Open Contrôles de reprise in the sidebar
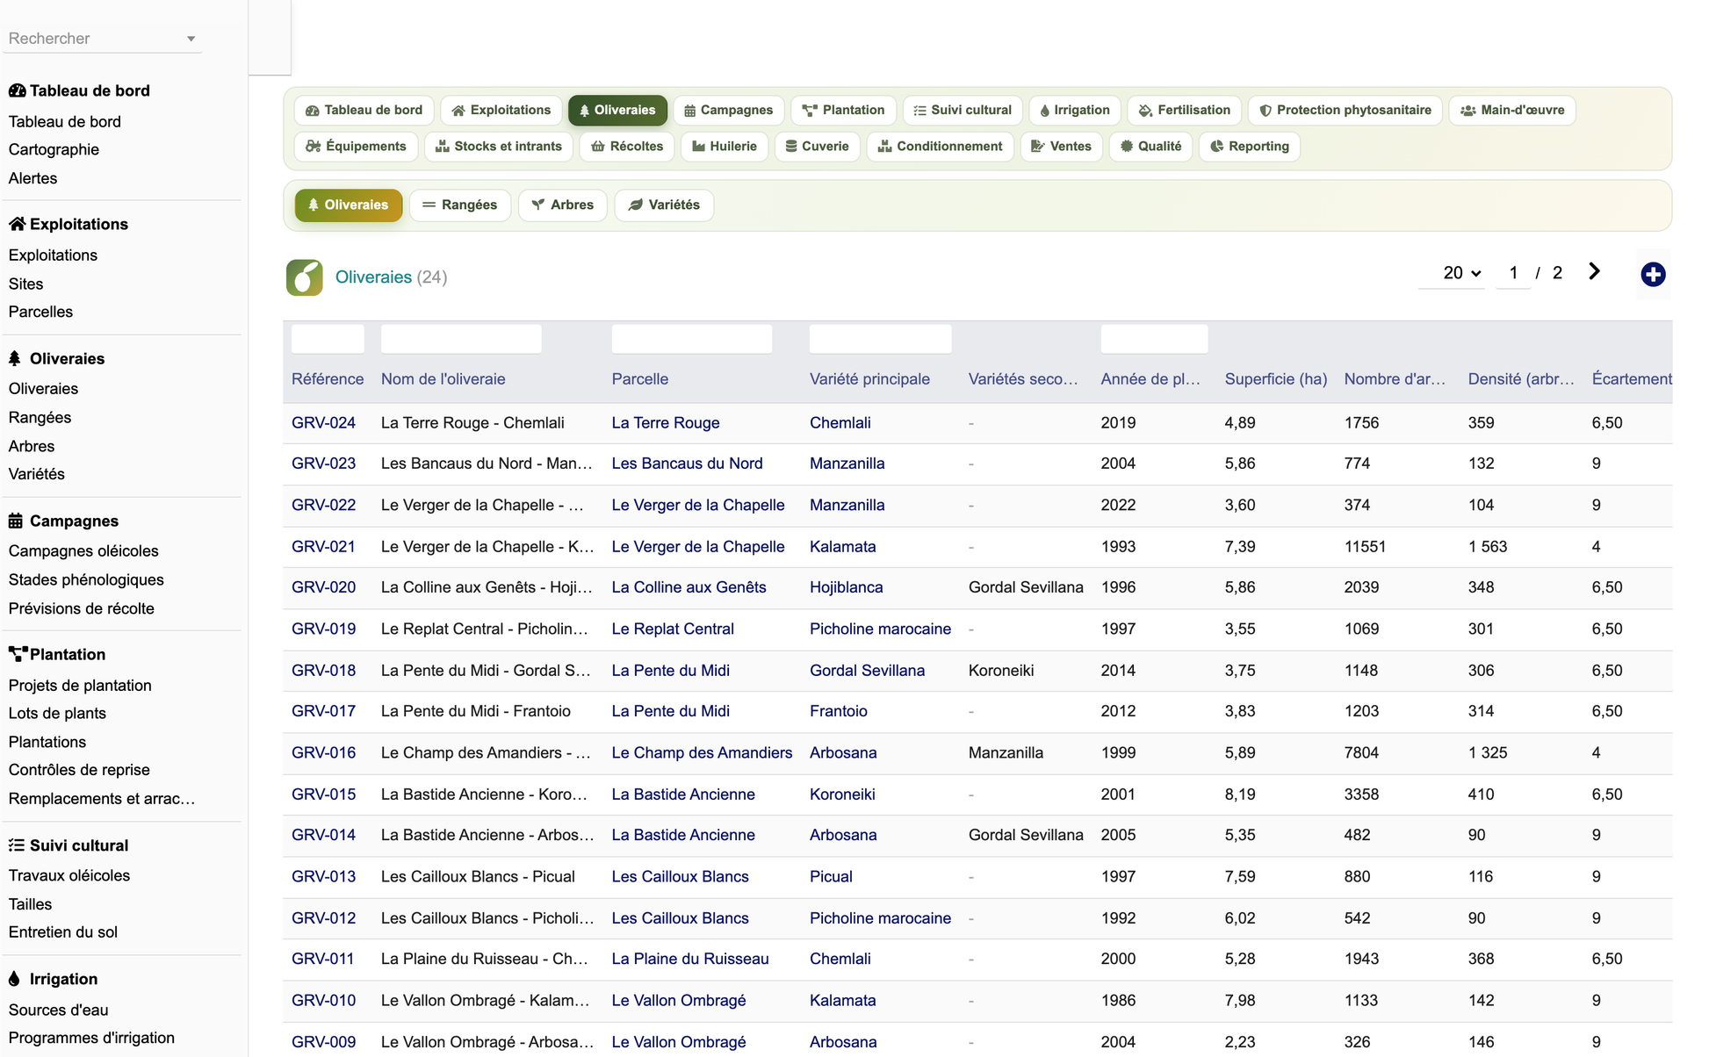This screenshot has width=1709, height=1057. 79,770
